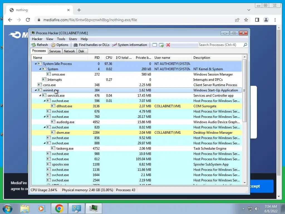Viewport: 285px width, 214px height.
Task: Click the Chrome reload page icon
Action: point(28,20)
